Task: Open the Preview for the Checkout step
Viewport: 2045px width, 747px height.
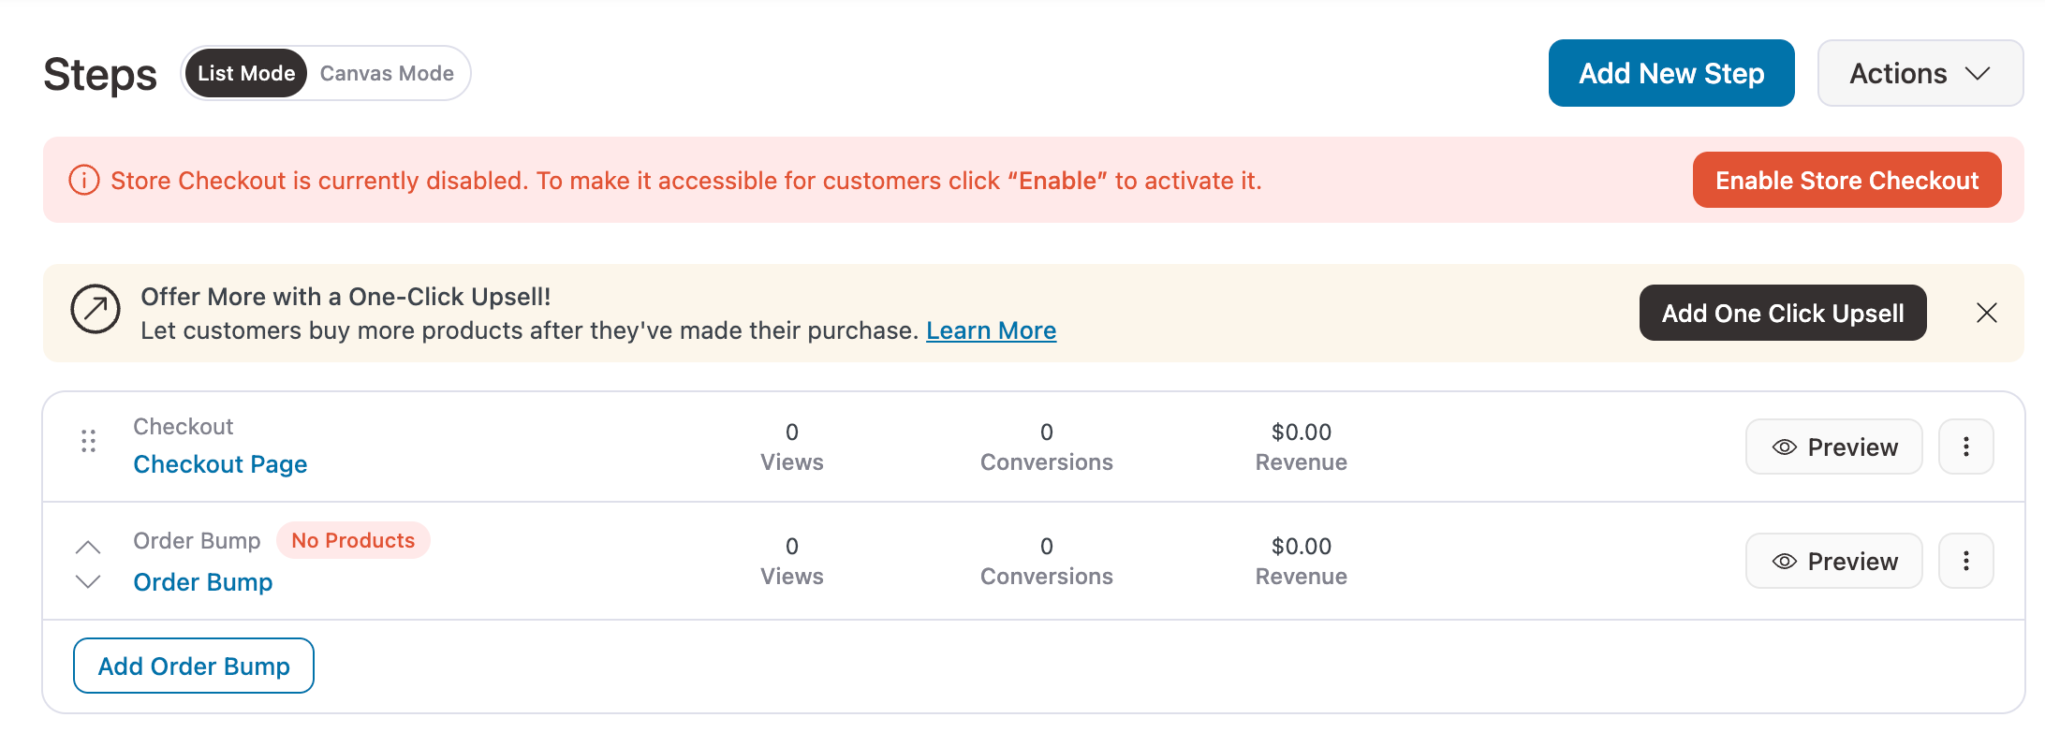Action: pos(1832,447)
